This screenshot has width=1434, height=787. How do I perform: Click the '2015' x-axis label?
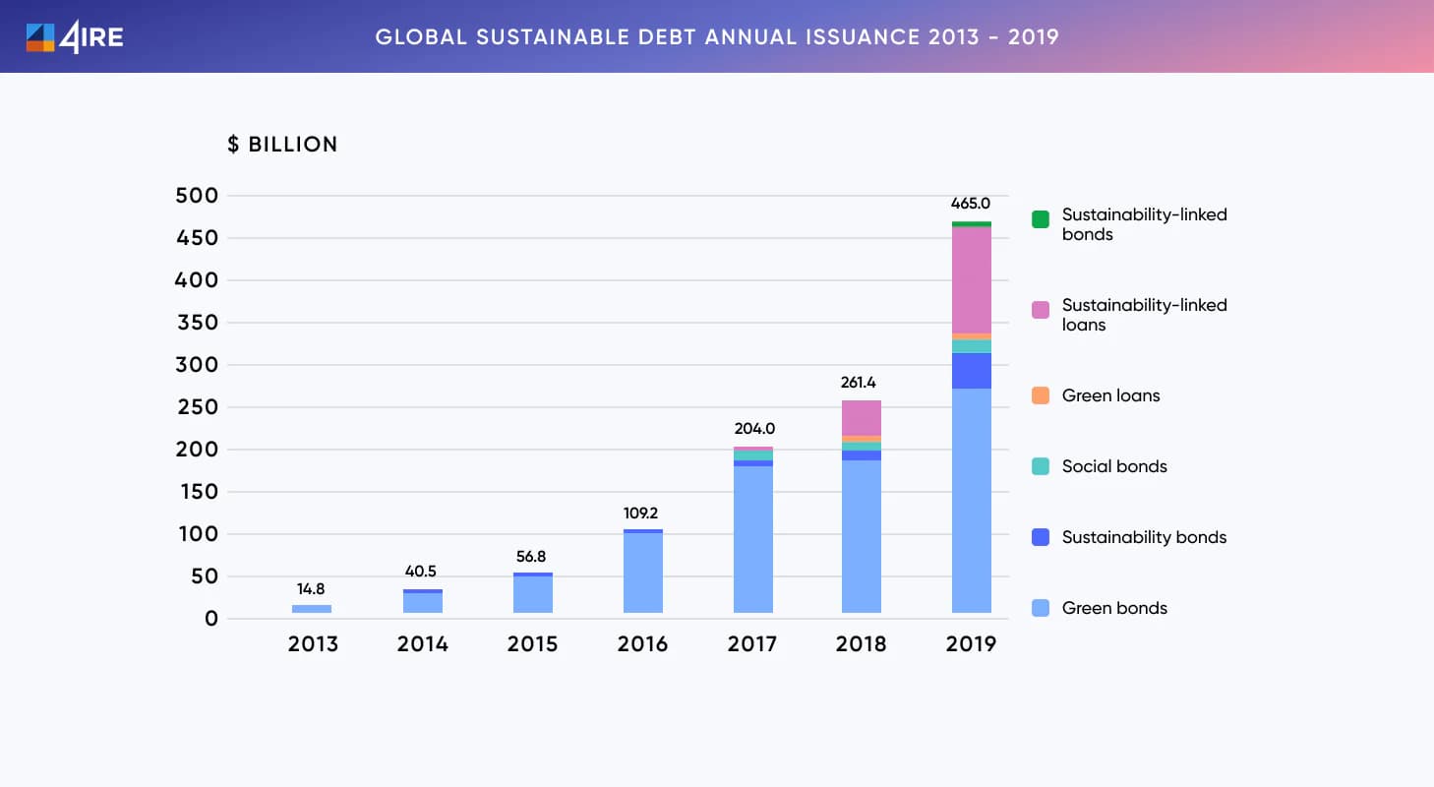533,644
